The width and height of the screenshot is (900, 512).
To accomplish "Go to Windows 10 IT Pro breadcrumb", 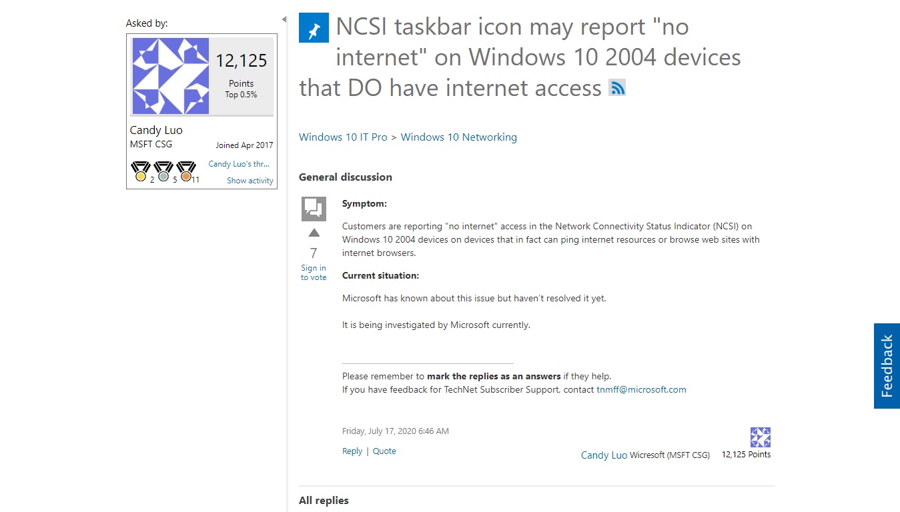I will point(343,137).
